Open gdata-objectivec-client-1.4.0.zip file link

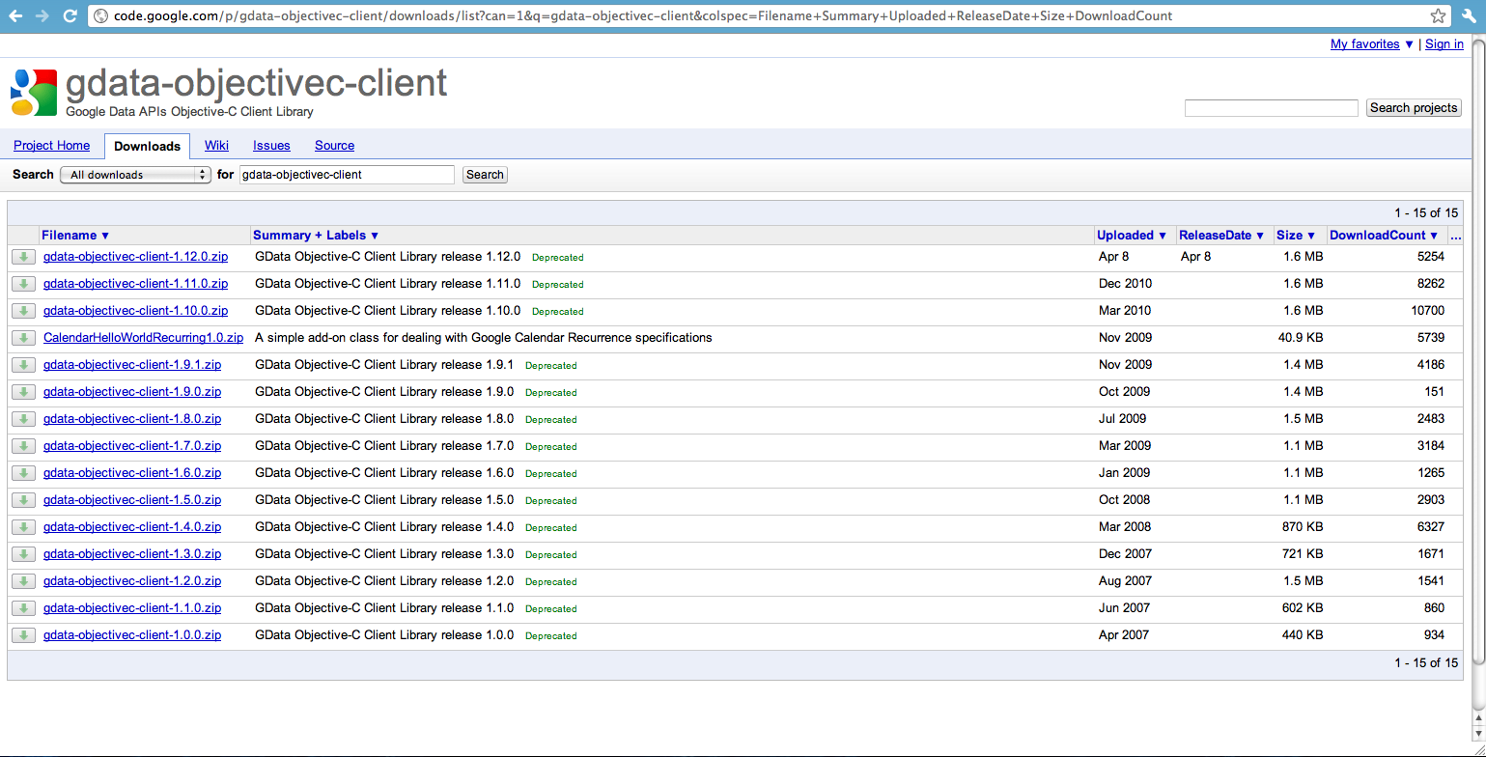coord(132,527)
